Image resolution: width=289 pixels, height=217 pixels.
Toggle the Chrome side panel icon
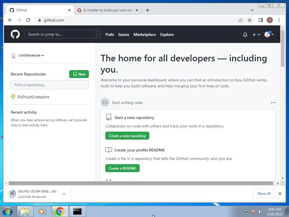260,20
